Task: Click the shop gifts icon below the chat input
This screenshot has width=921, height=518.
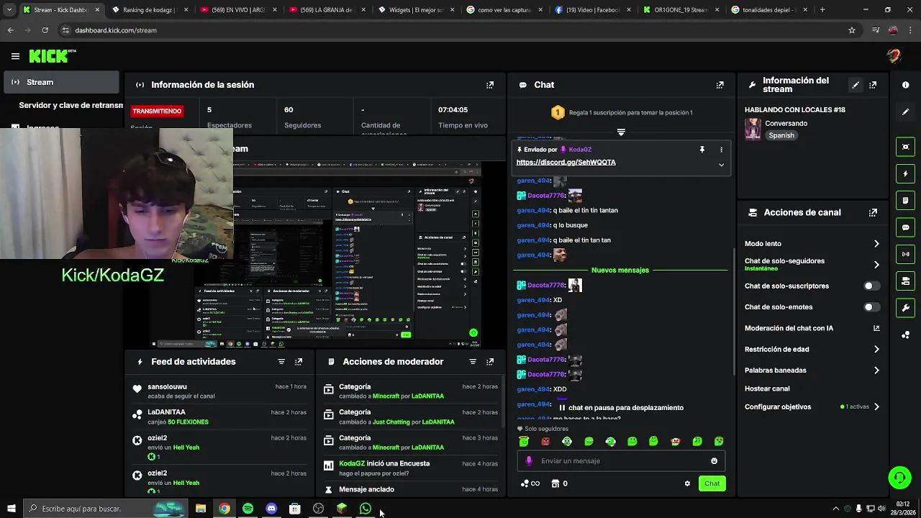Action: [555, 483]
